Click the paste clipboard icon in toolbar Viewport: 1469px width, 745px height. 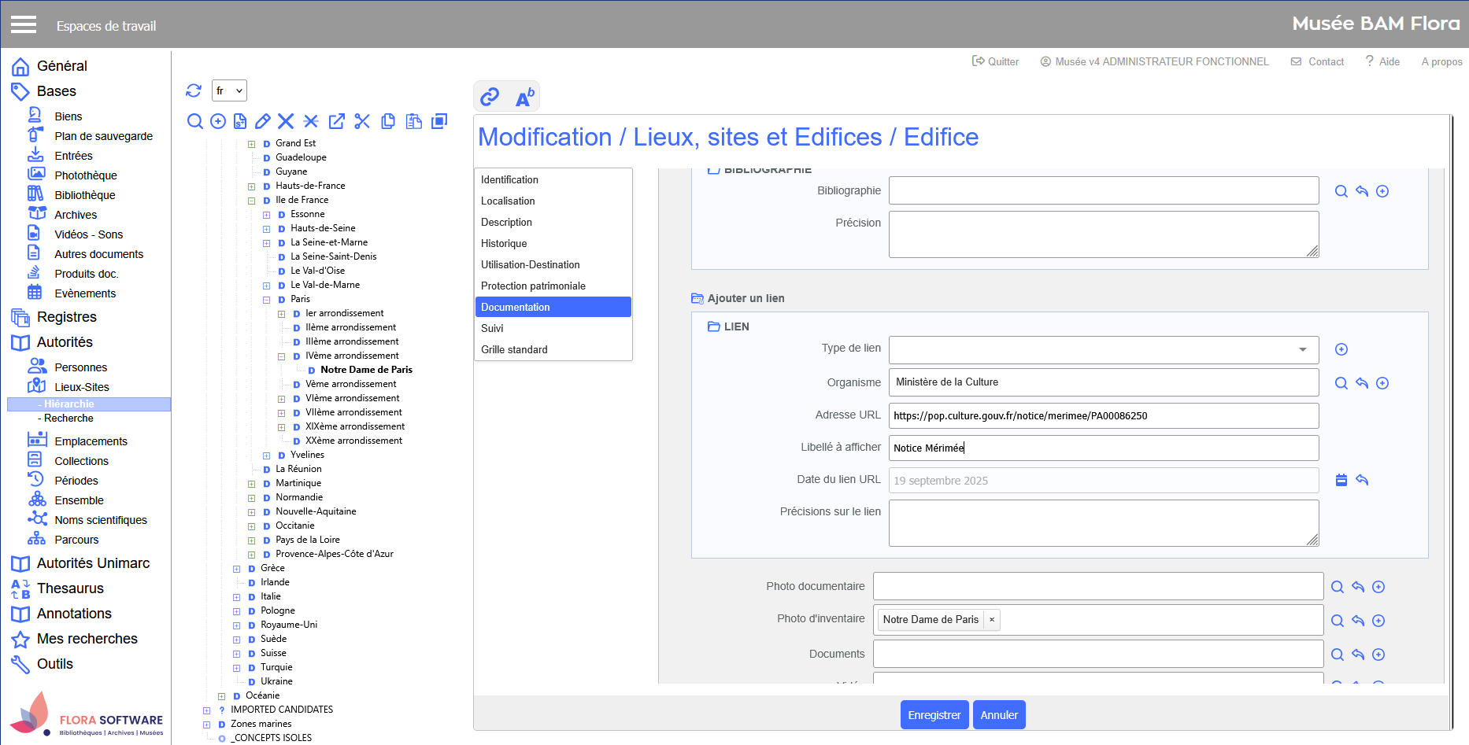pos(414,121)
